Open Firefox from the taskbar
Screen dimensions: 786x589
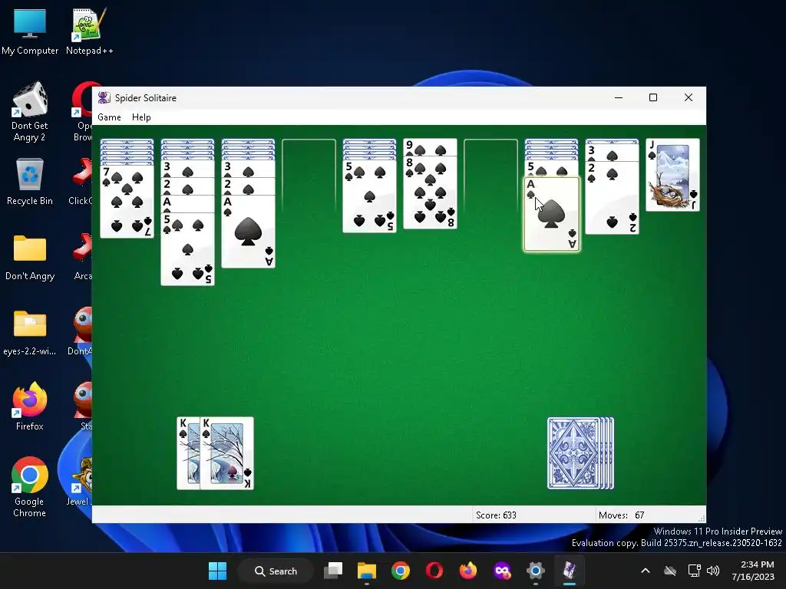tap(467, 571)
